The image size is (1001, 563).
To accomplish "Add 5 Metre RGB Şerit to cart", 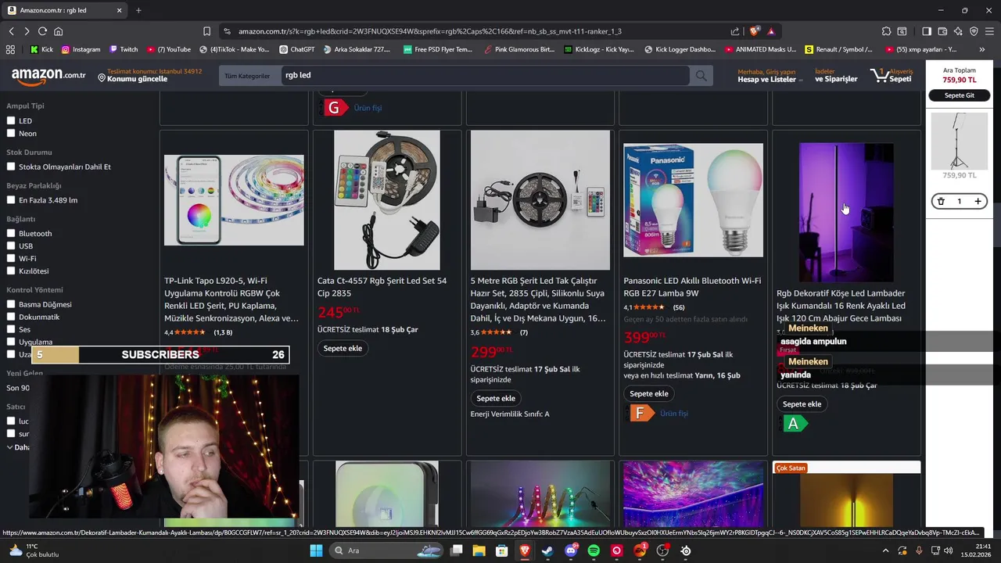I will click(x=496, y=398).
